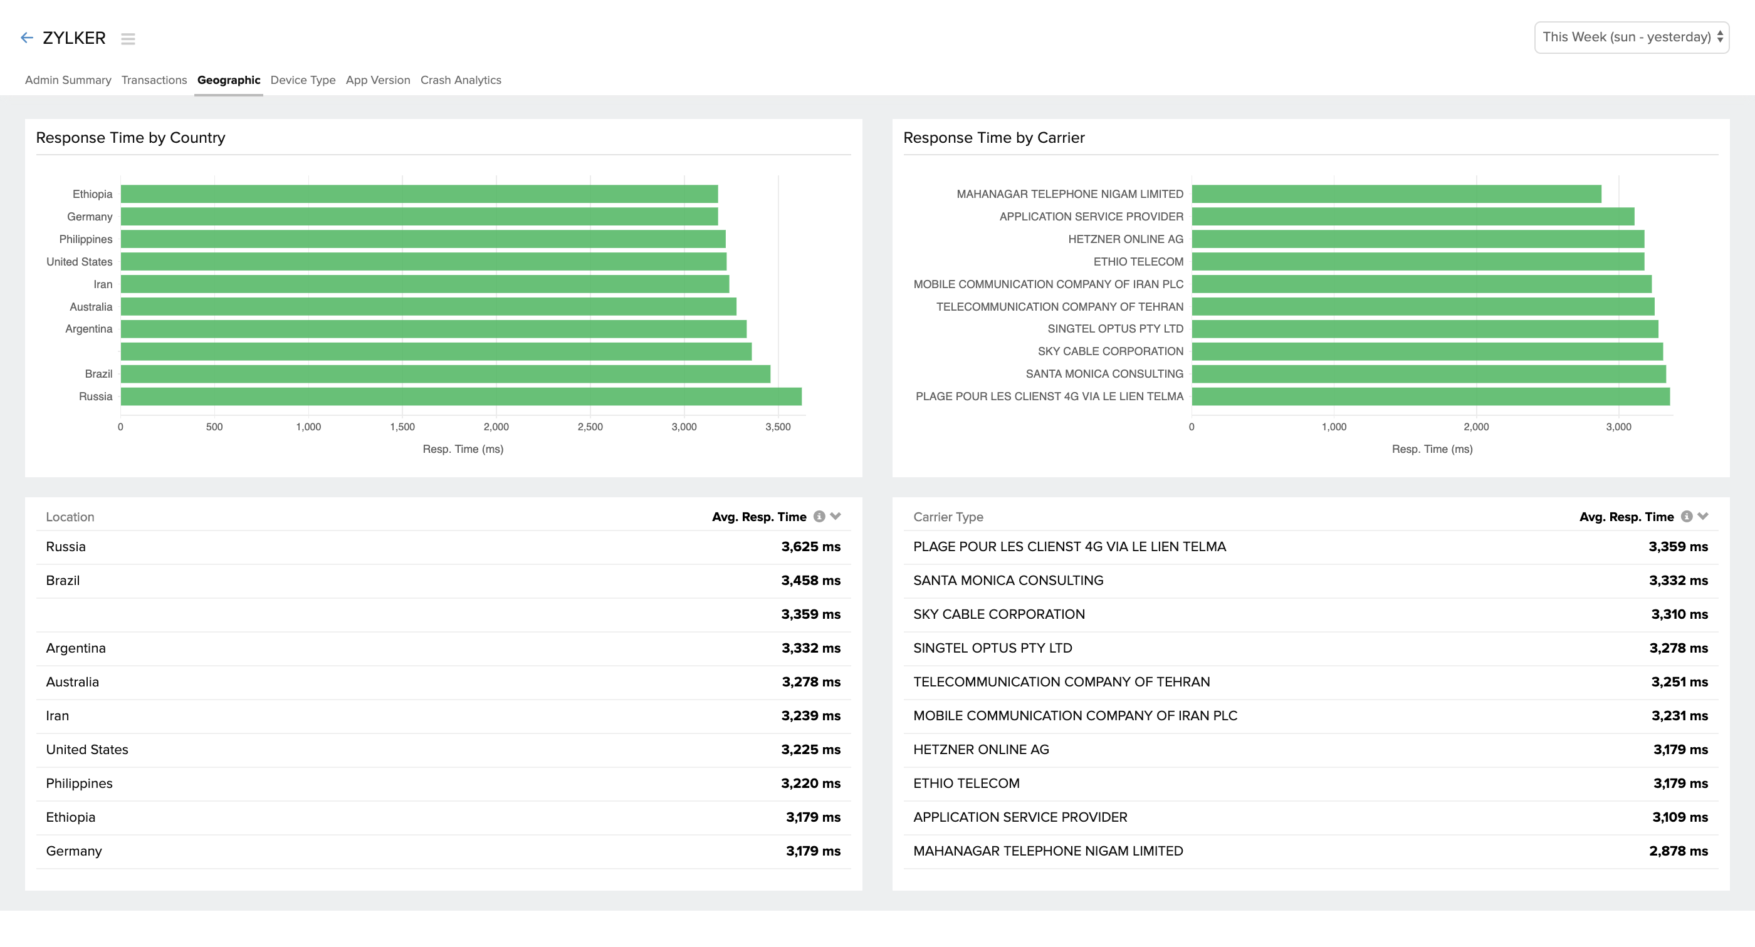This screenshot has width=1755, height=947.
Task: Click the back arrow next to ZYLKER
Action: pos(26,38)
